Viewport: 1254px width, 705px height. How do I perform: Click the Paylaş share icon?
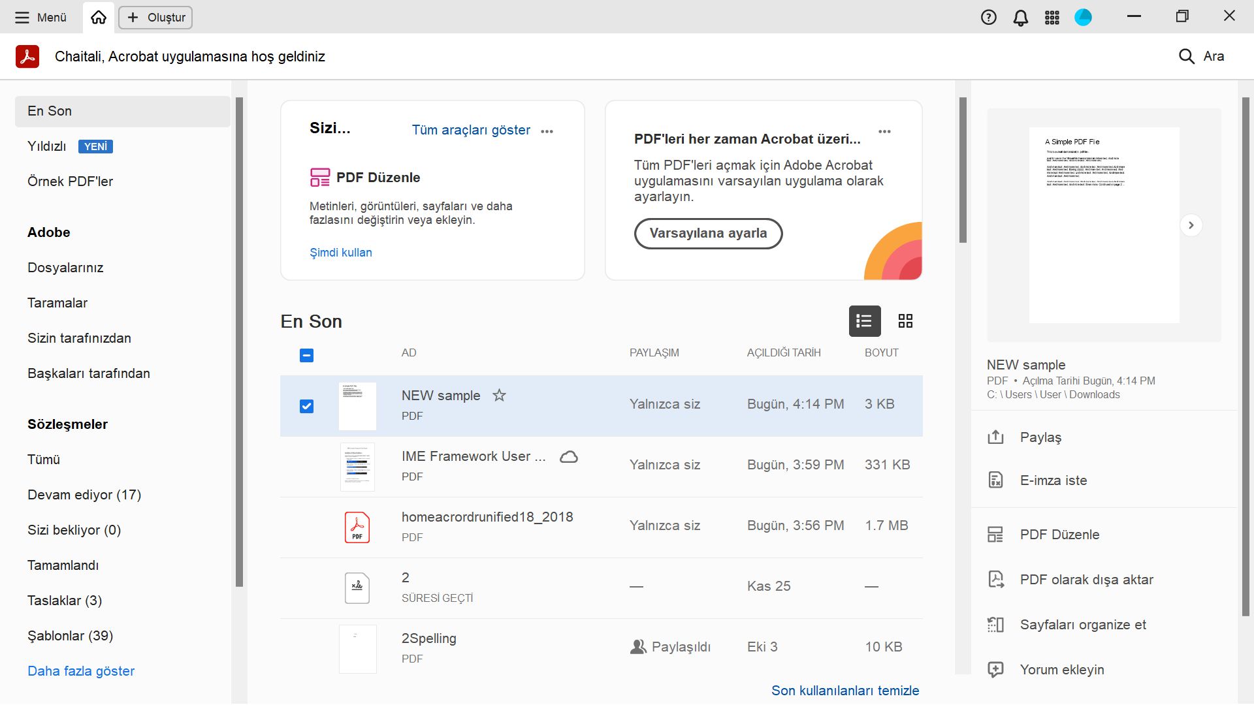point(995,437)
